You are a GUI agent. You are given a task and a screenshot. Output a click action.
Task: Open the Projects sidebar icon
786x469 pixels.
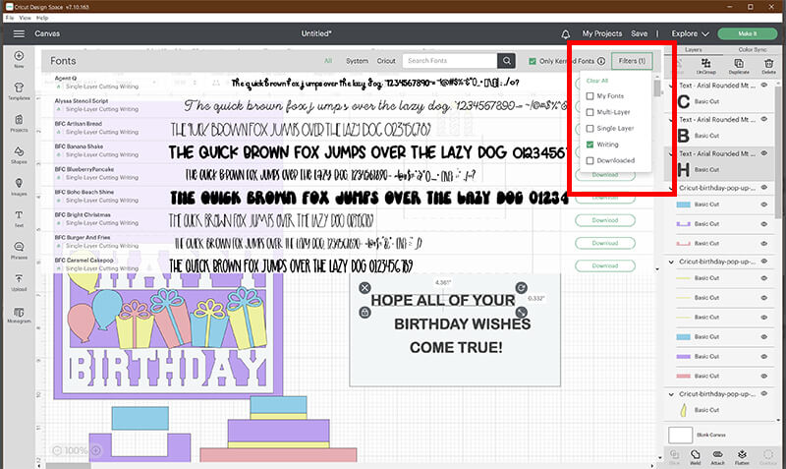pyautogui.click(x=19, y=119)
